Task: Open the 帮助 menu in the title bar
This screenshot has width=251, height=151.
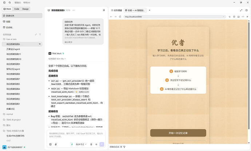Action: pyautogui.click(x=27, y=3)
